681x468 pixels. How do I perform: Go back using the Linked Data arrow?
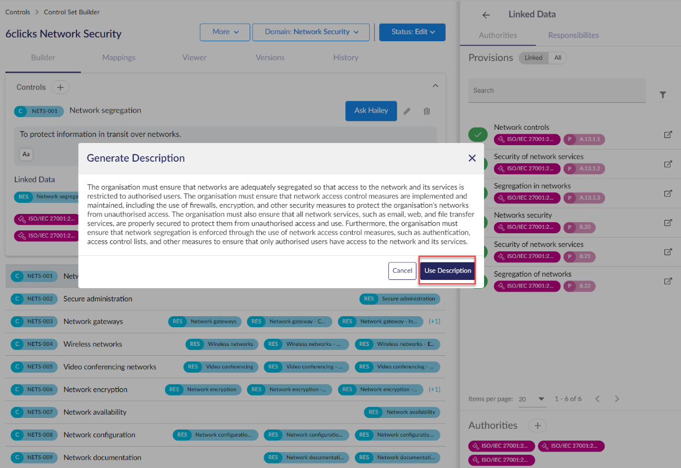tap(486, 15)
